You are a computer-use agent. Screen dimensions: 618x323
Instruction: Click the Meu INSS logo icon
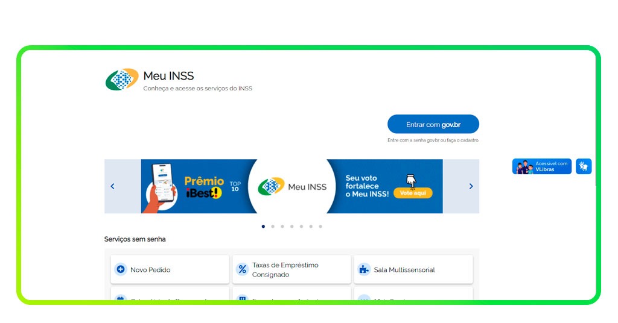(x=122, y=79)
